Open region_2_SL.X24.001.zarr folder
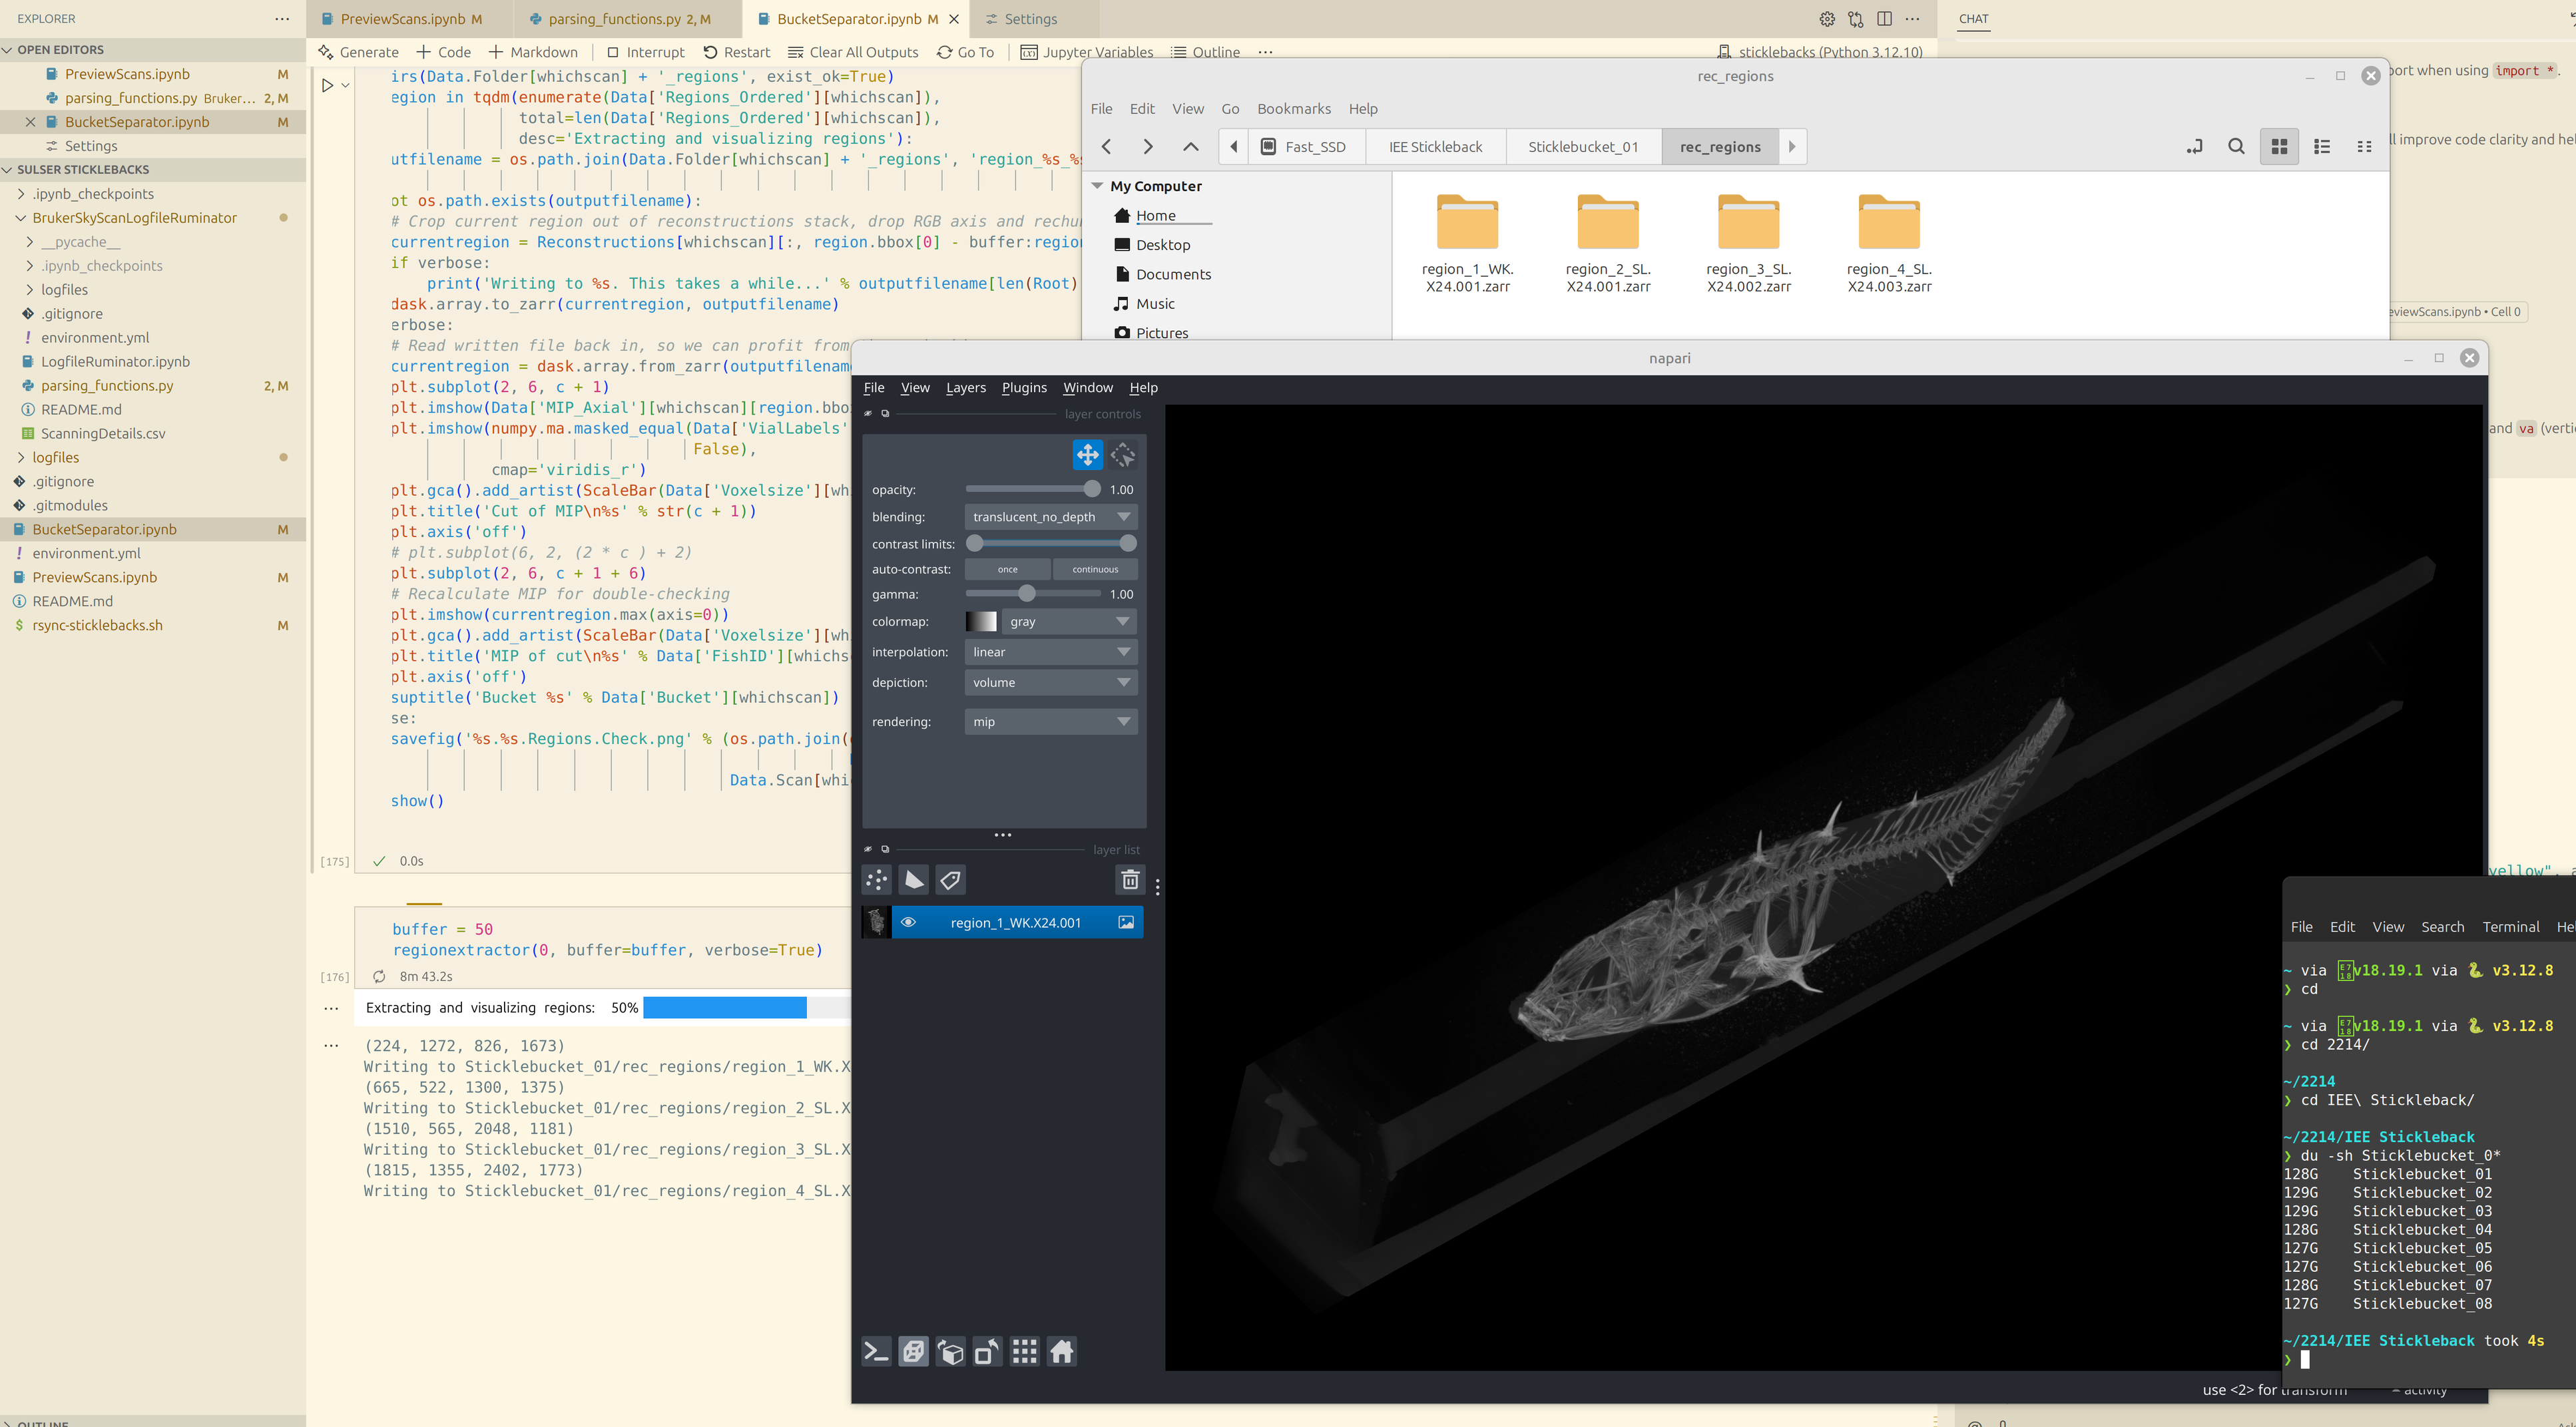2576x1427 pixels. pos(1608,244)
